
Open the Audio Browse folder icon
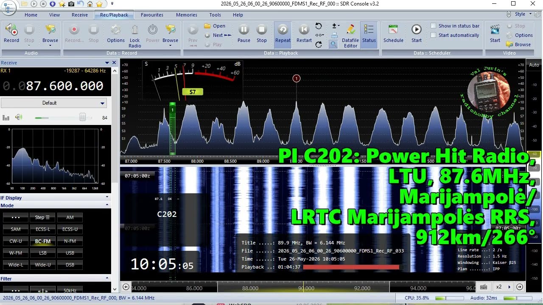(50, 30)
